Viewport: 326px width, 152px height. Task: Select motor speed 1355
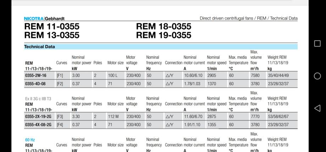[212, 125]
